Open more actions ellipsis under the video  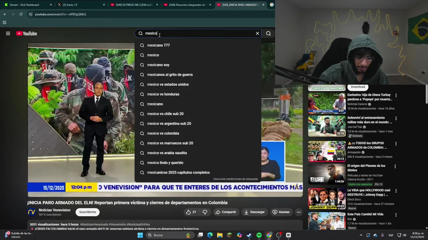click(x=299, y=212)
